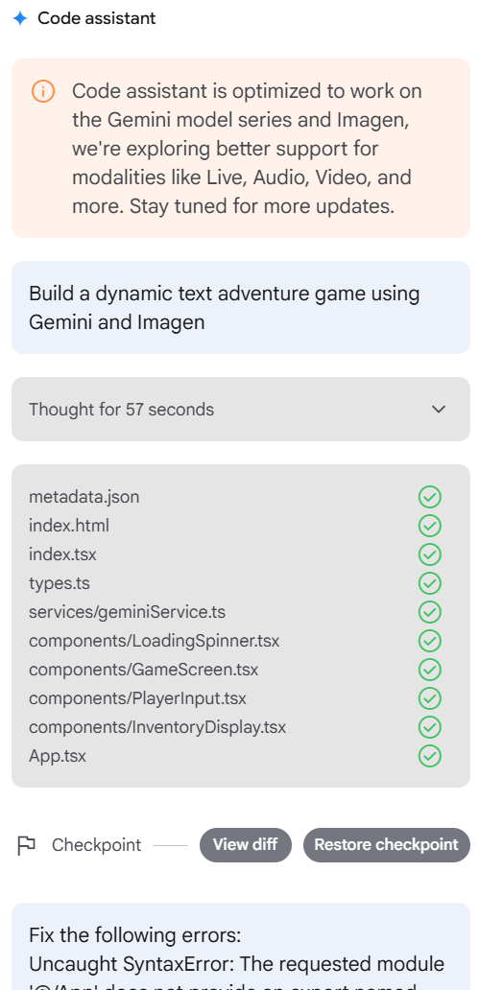Click the View diff button
The width and height of the screenshot is (479, 990).
click(245, 845)
